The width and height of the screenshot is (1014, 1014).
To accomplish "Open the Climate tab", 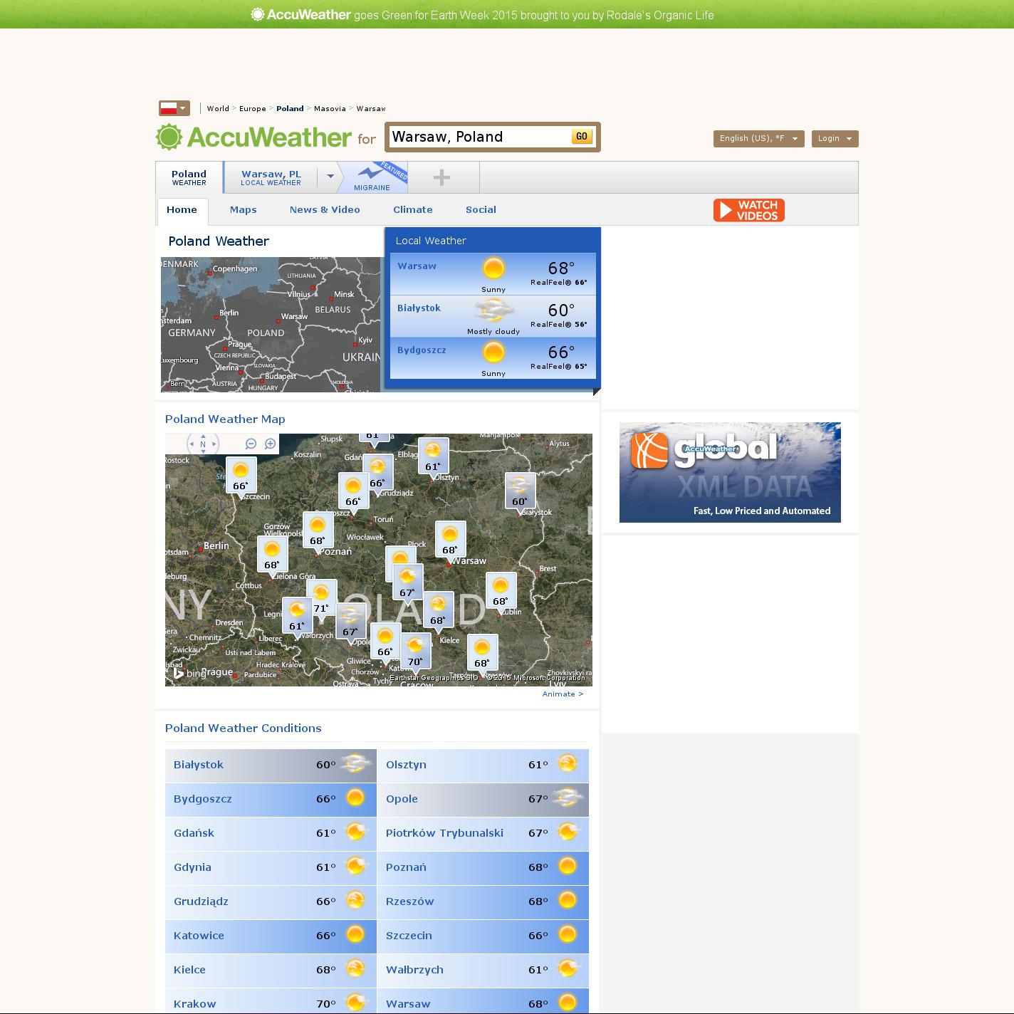I will pos(412,210).
